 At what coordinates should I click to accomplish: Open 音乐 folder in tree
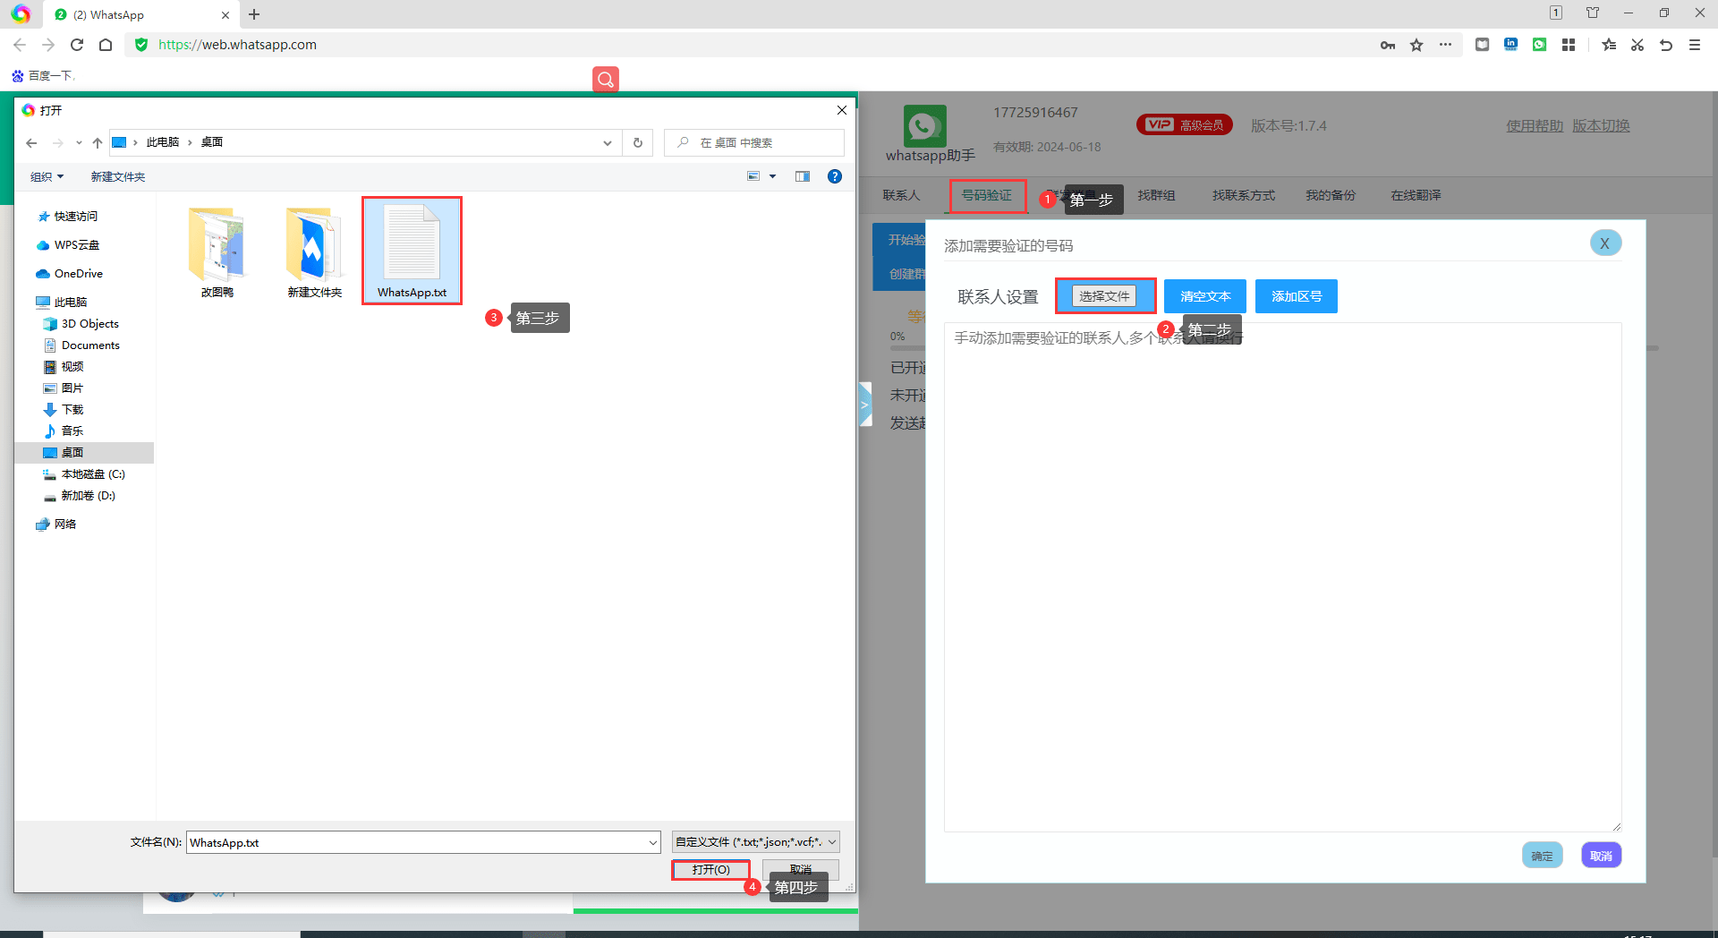64,431
